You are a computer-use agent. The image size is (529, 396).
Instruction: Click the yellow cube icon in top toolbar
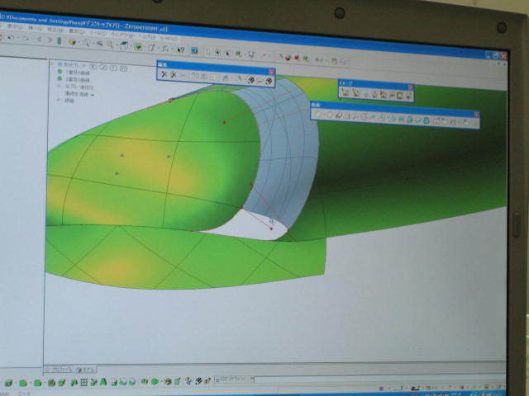tap(72, 42)
